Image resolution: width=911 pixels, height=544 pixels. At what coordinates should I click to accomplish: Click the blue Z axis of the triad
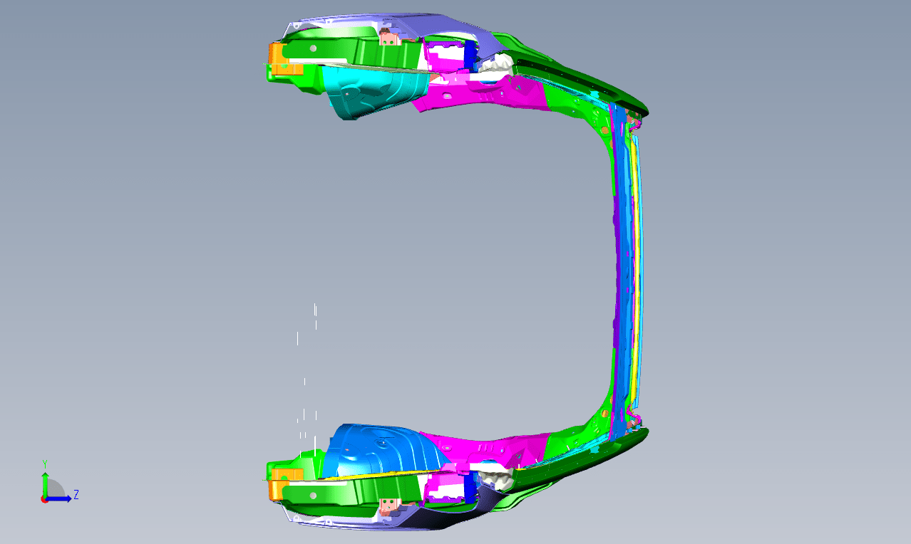[x=60, y=498]
